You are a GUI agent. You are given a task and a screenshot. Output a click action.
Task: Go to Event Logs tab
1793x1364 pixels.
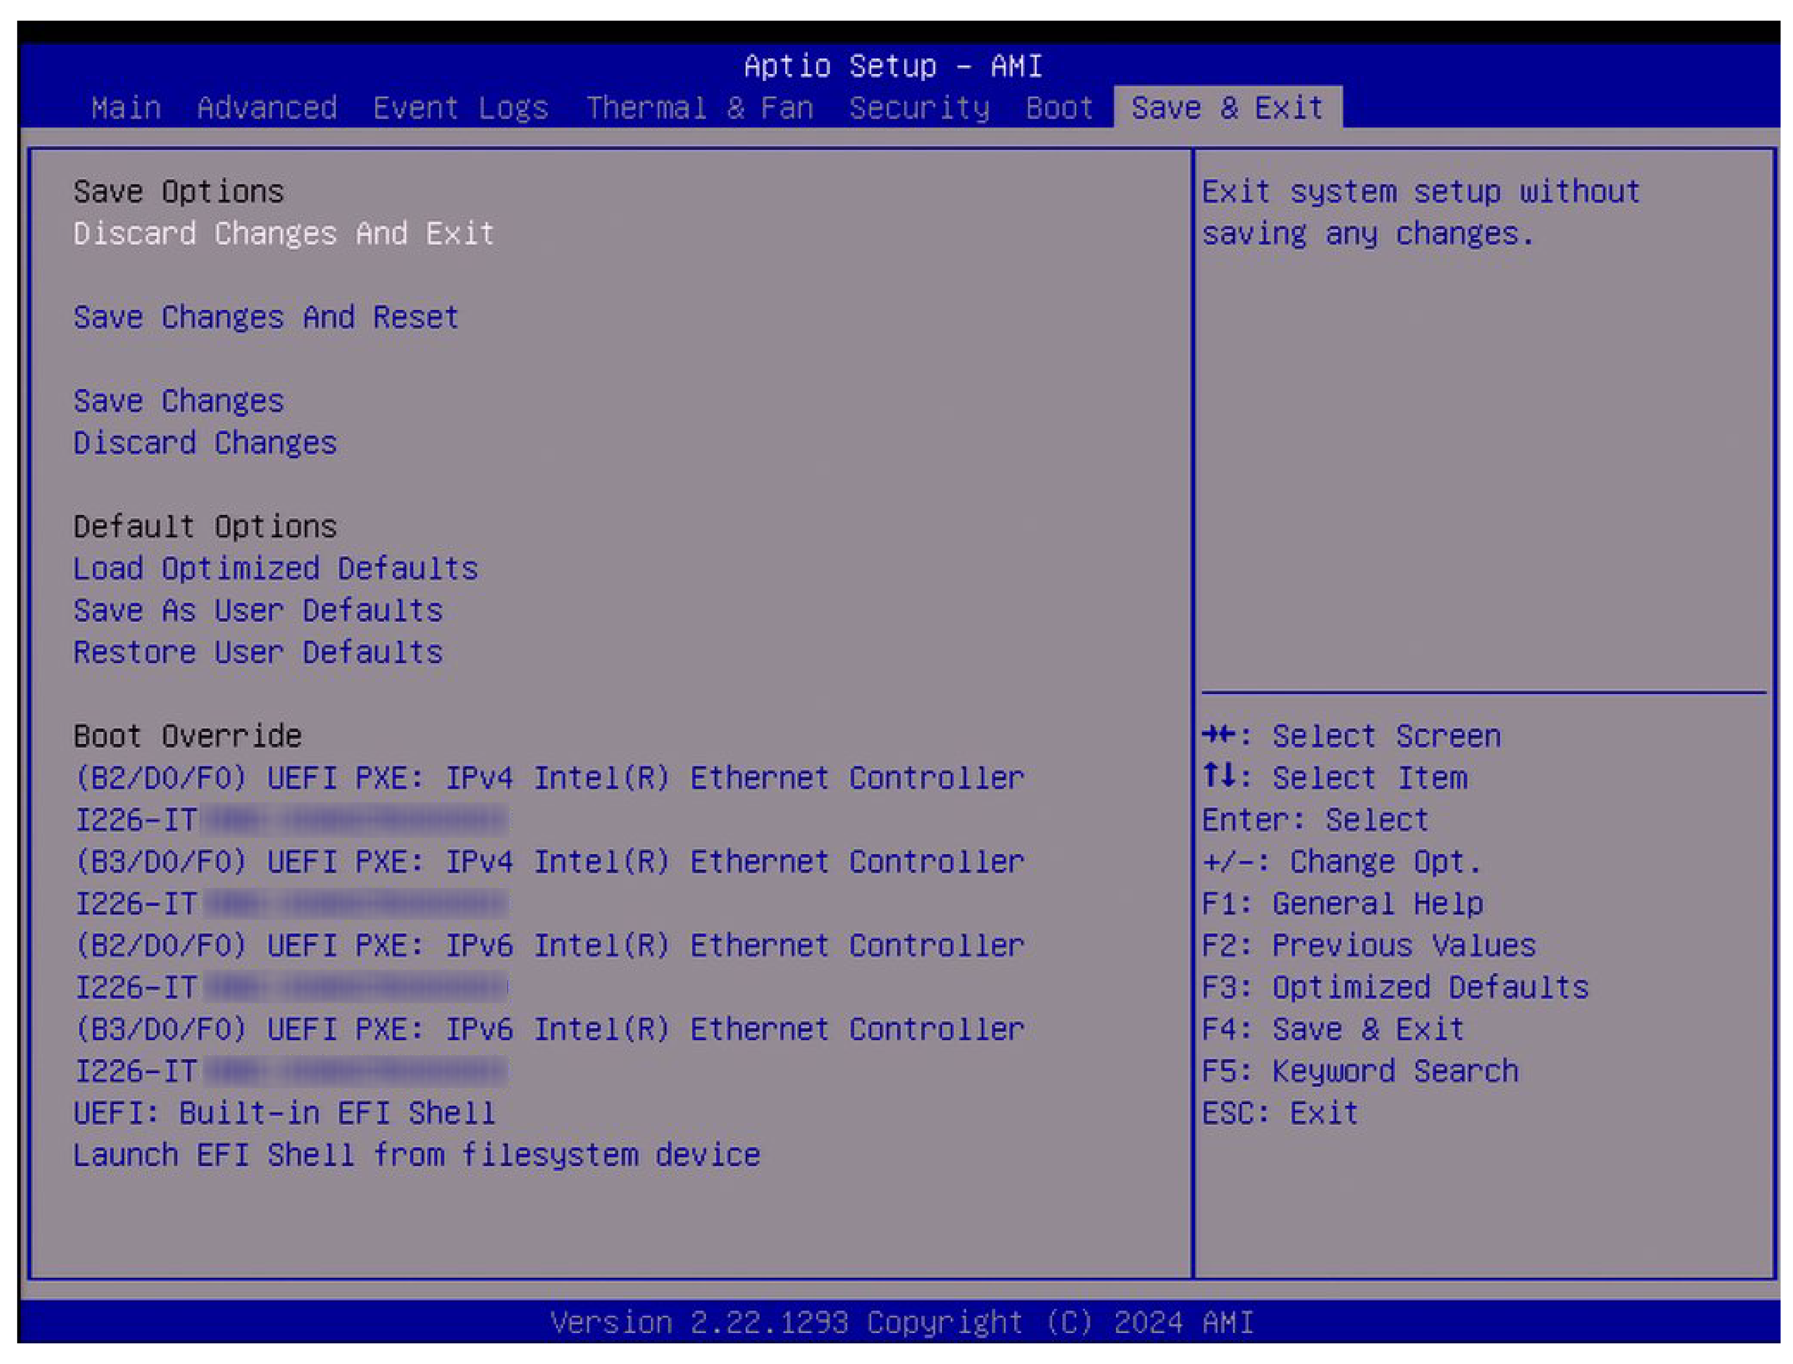coord(460,108)
